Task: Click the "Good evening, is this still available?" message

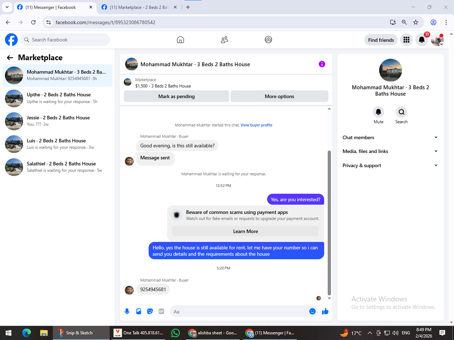Action: (177, 146)
